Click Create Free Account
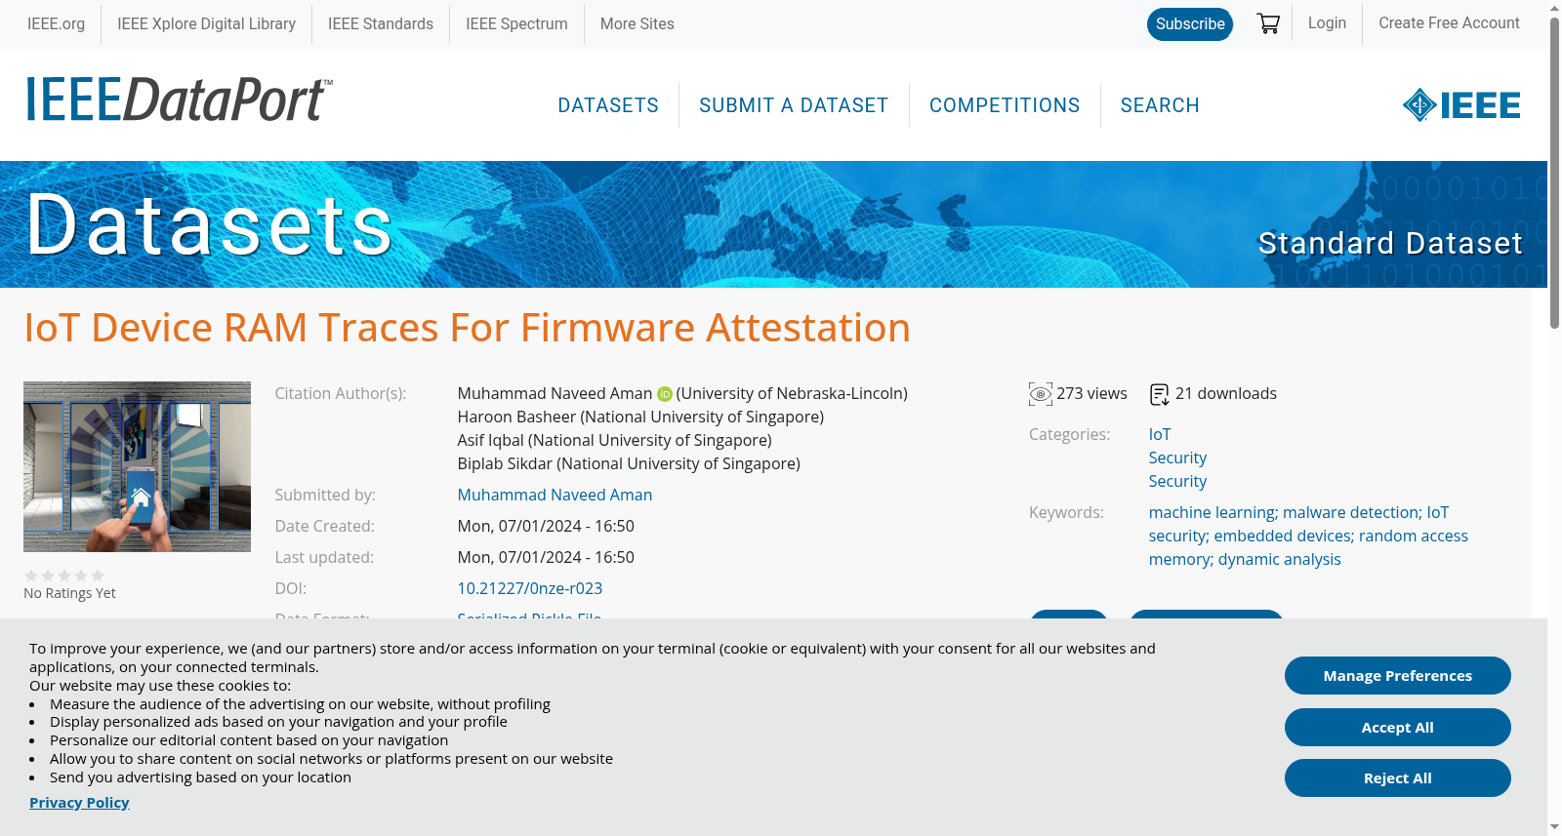This screenshot has height=836, width=1562. [1449, 22]
